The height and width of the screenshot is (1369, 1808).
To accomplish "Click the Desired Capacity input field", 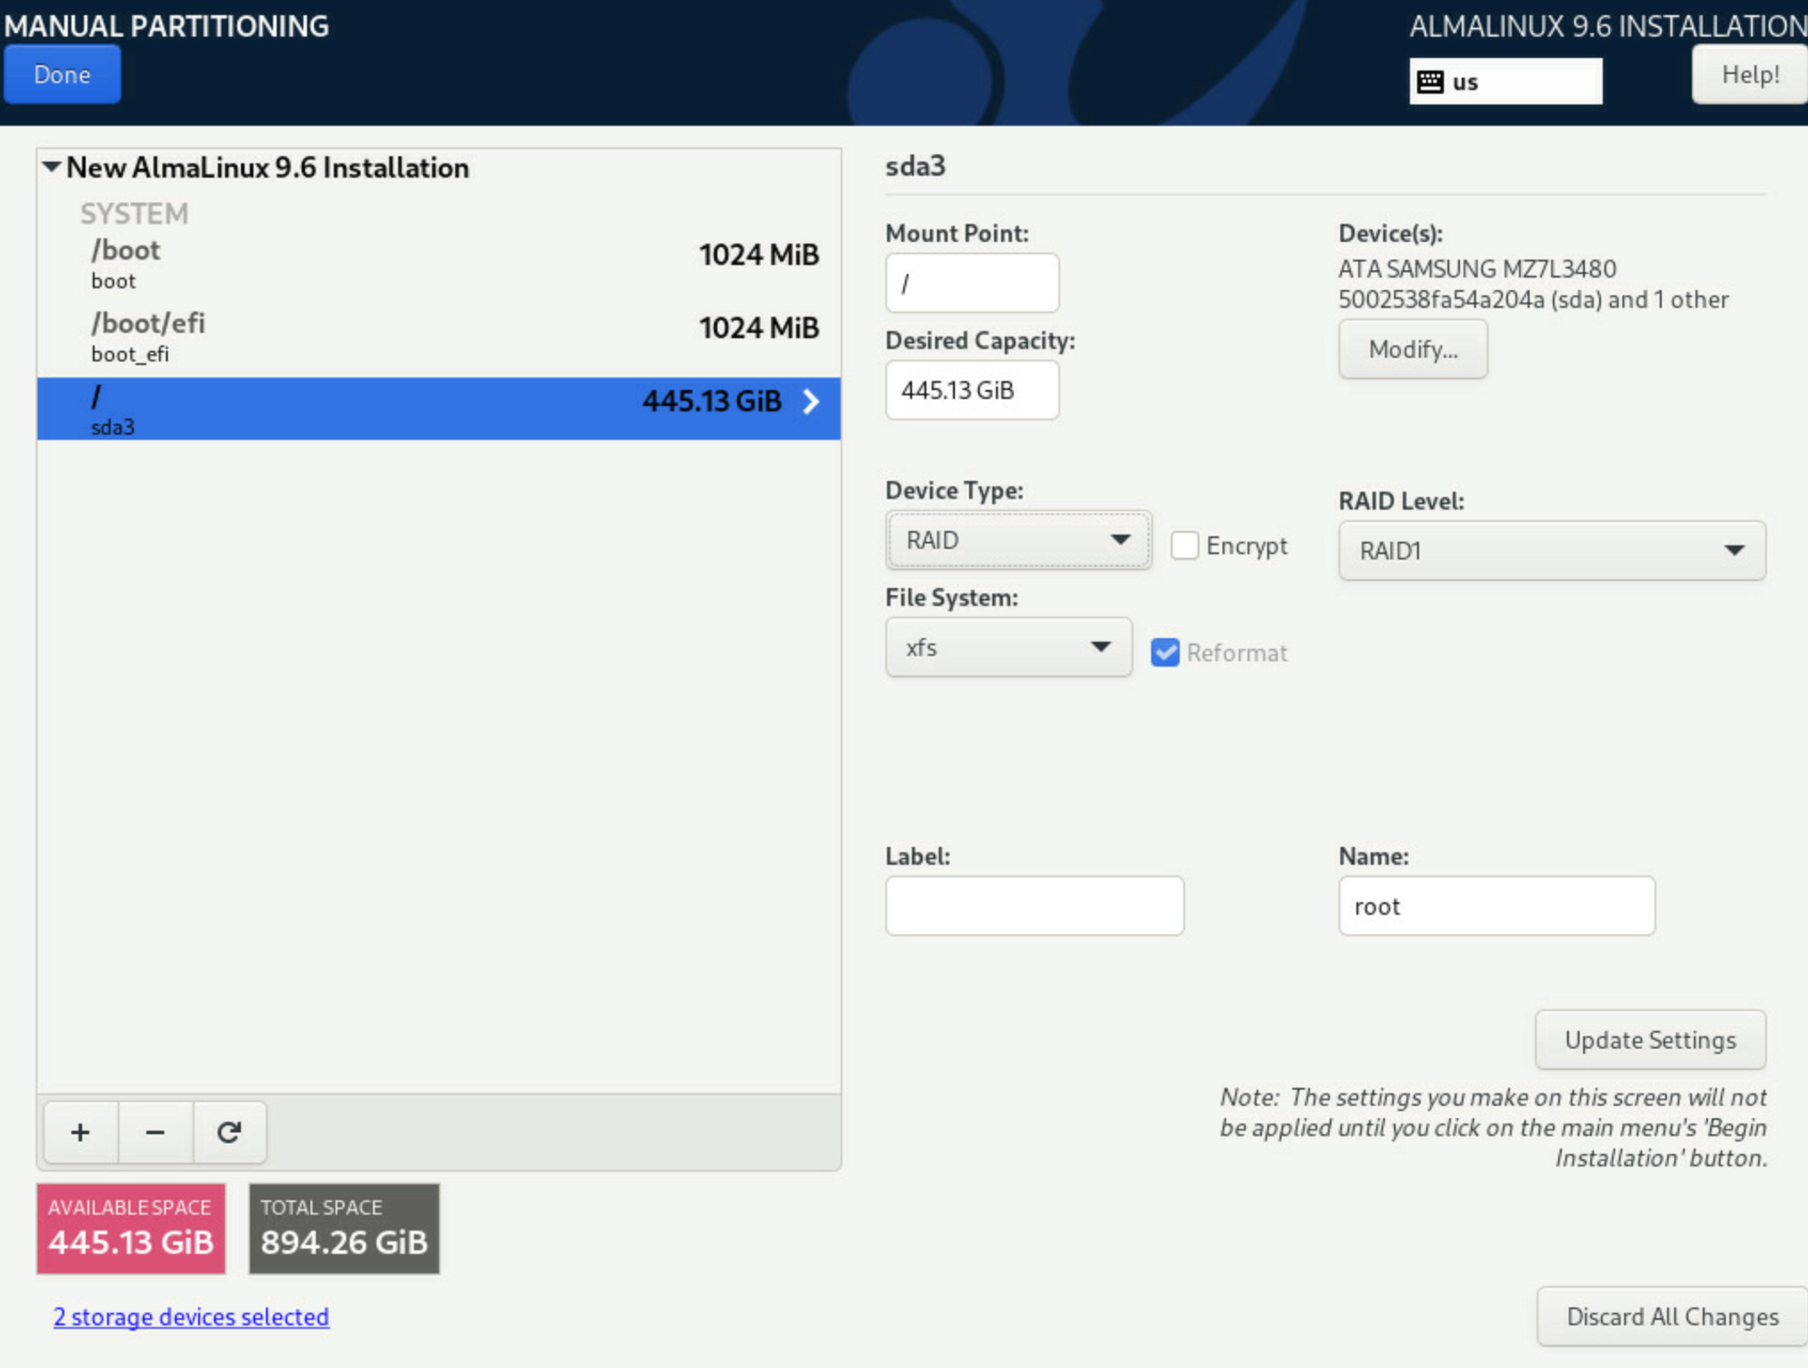I will [972, 390].
